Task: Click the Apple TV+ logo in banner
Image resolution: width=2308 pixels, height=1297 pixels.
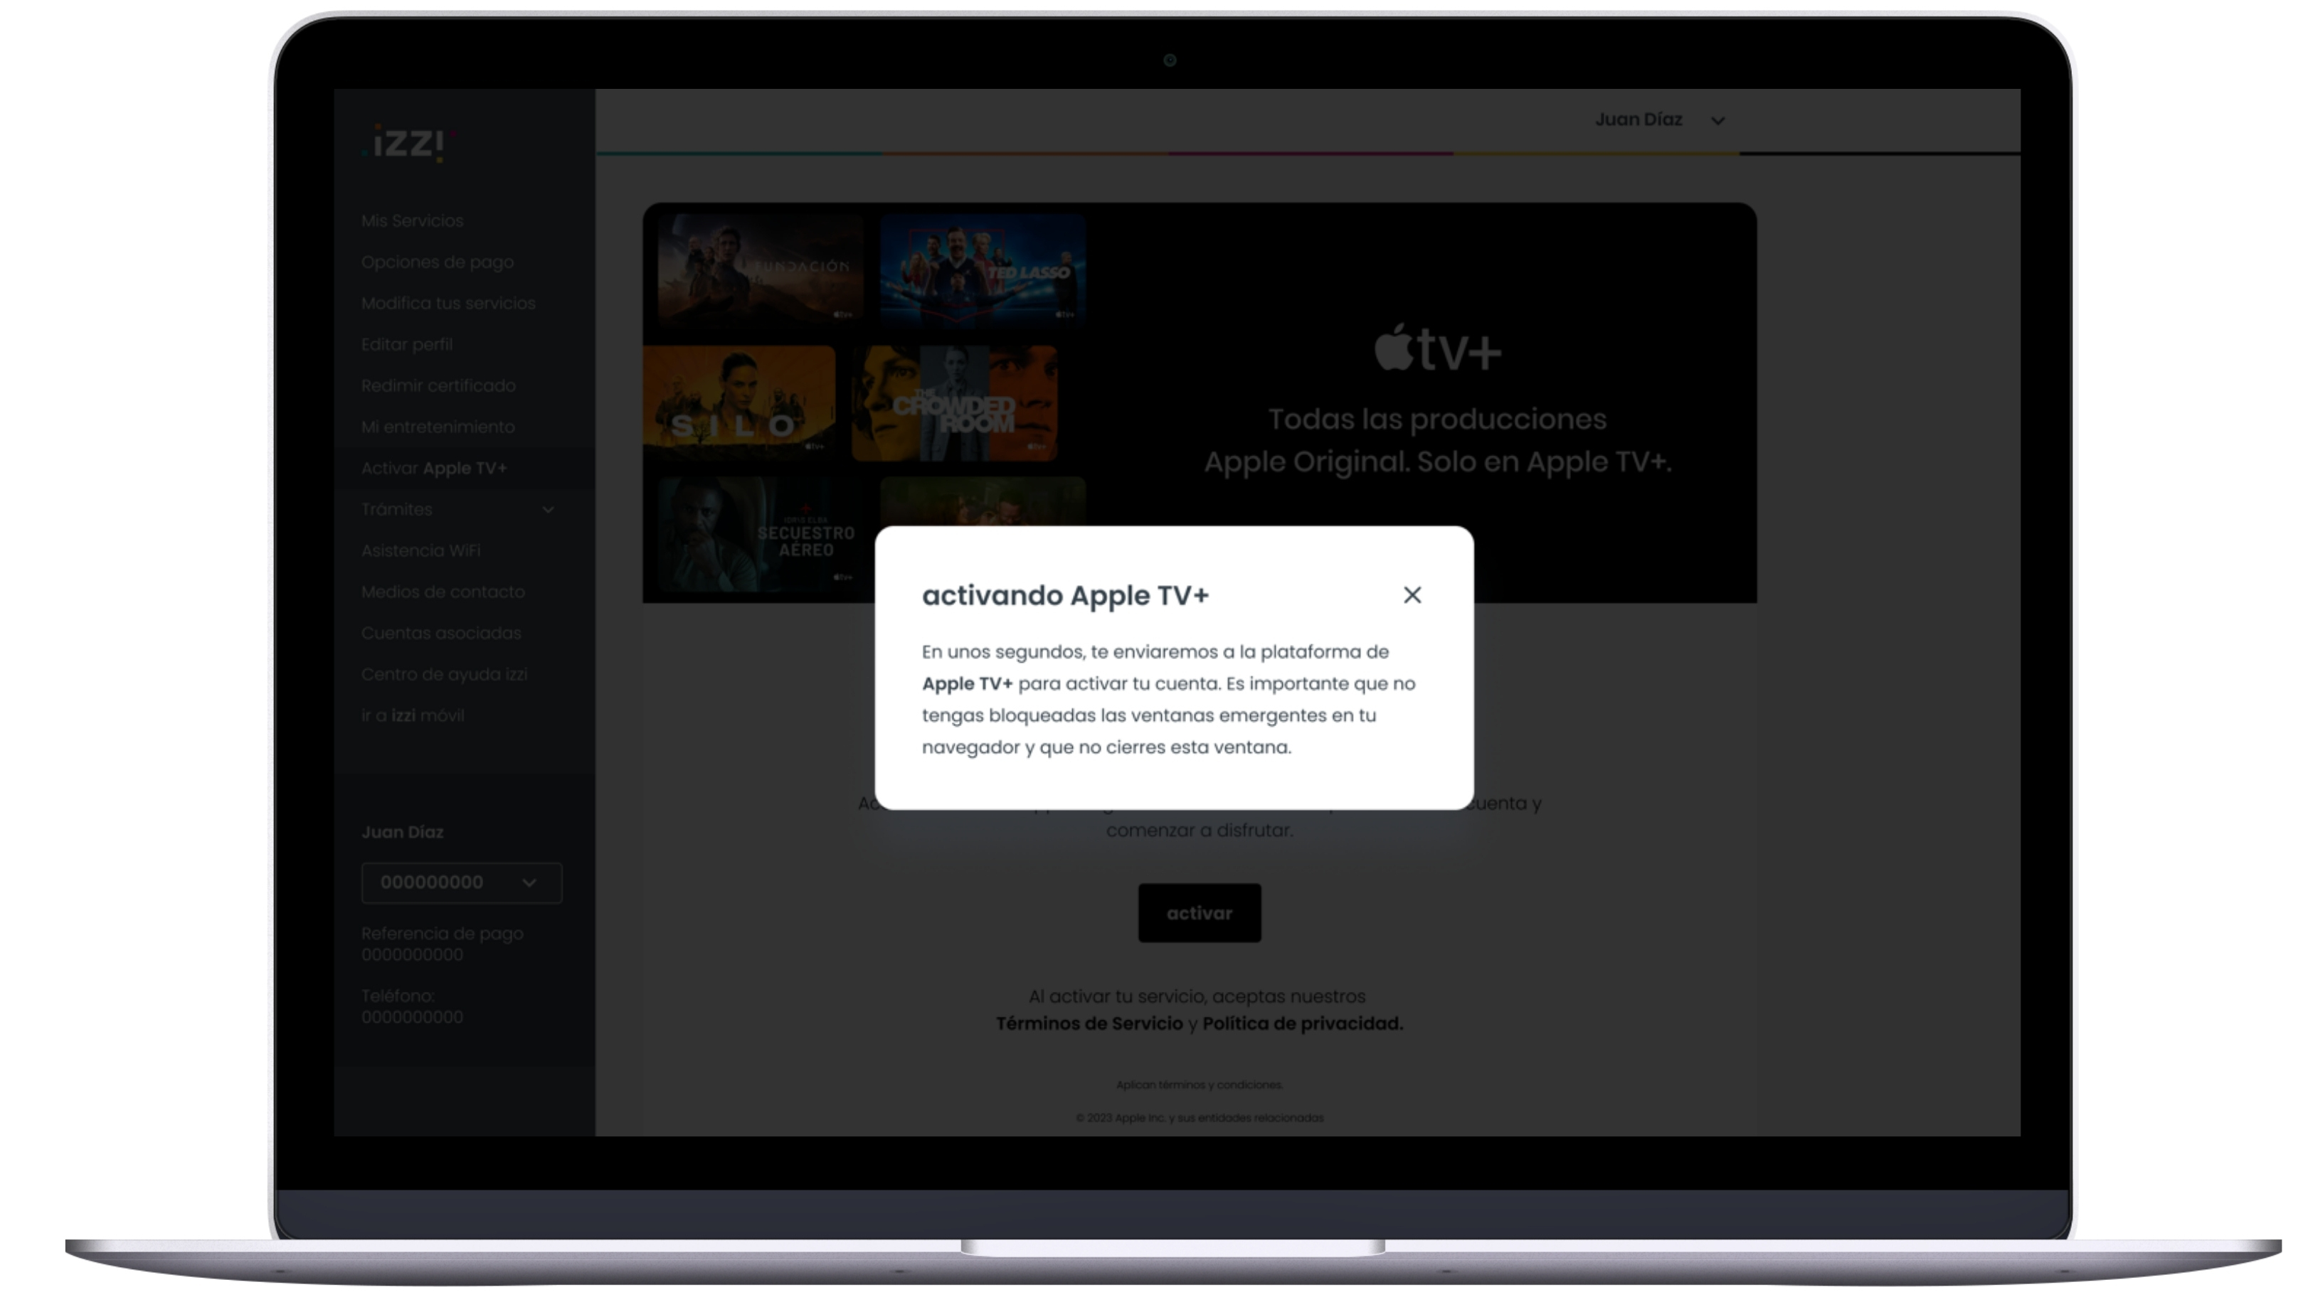Action: tap(1437, 349)
